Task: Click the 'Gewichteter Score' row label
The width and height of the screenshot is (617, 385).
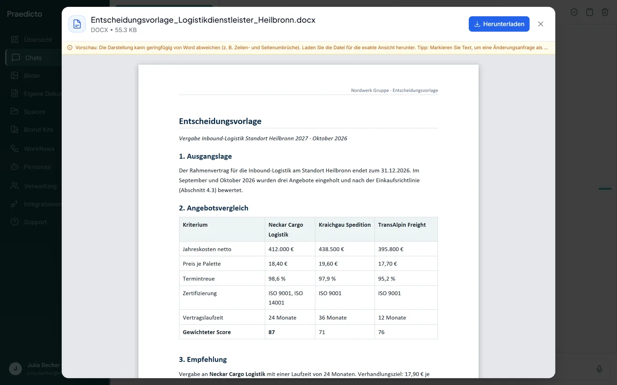Action: pyautogui.click(x=207, y=332)
